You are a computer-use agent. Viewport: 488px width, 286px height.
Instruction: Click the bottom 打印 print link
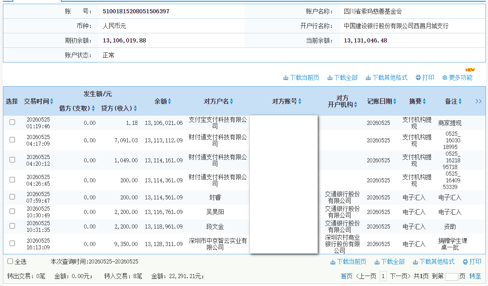[472, 262]
